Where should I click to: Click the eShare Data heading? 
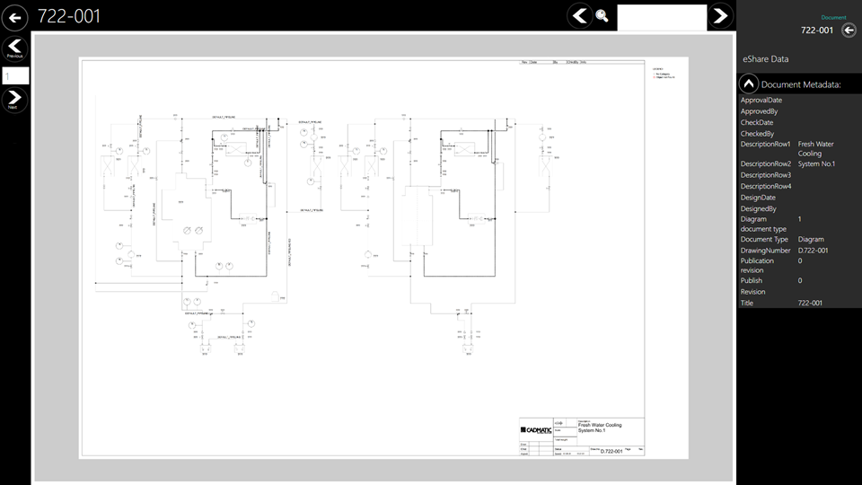coord(765,58)
